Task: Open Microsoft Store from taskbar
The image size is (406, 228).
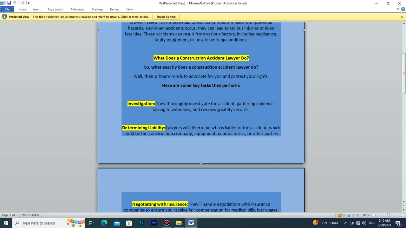Action: (129, 223)
